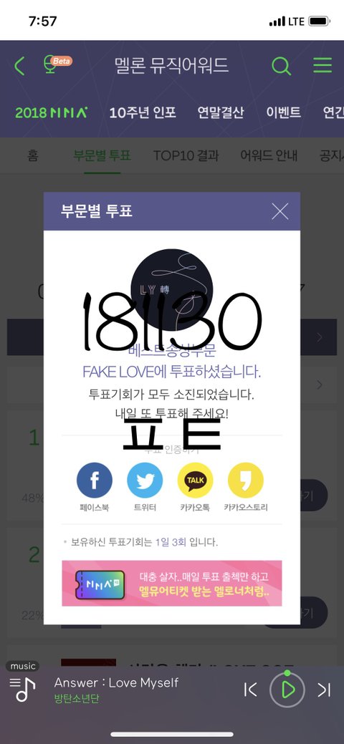Select the TOP10 결과 sub-tab
This screenshot has width=344, height=744.
pos(186,155)
